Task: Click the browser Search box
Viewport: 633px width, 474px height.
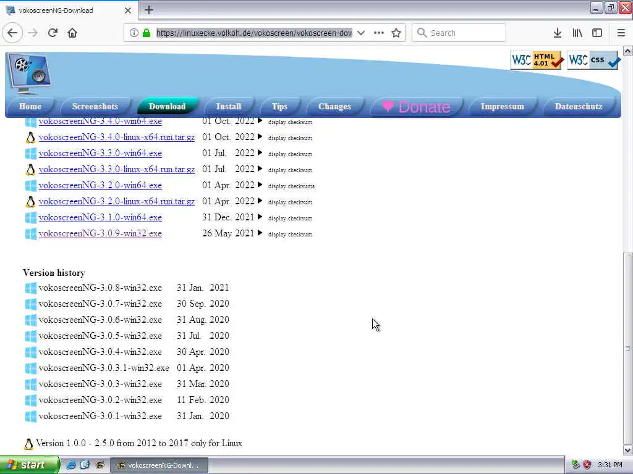Action: tap(459, 33)
